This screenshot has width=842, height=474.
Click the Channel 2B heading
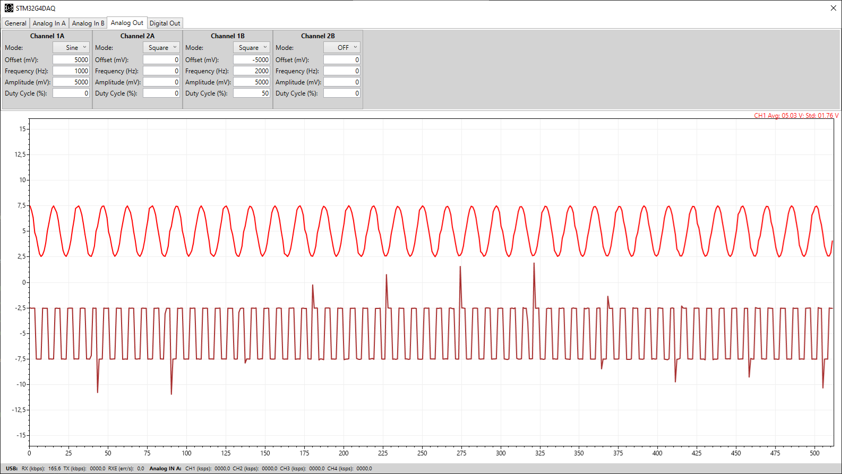tap(318, 36)
